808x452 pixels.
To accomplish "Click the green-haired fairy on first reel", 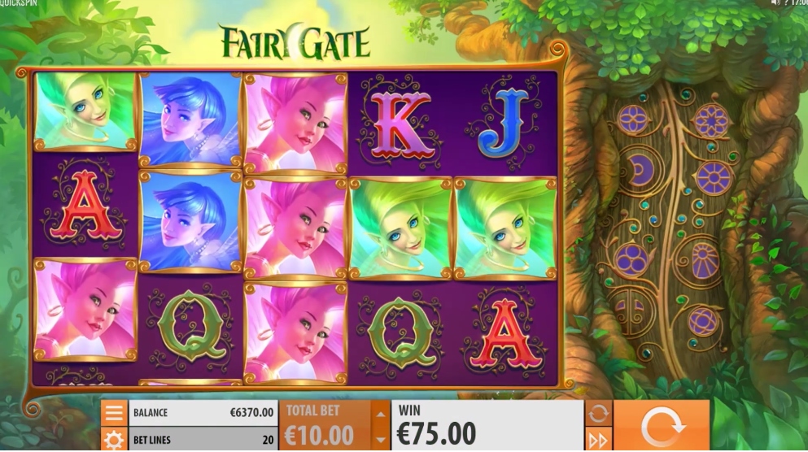I will coord(85,111).
